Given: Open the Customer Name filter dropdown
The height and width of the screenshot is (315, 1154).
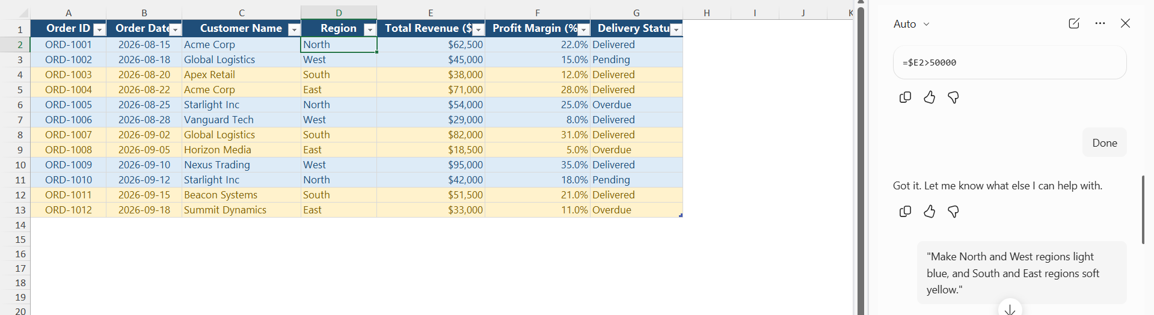Looking at the screenshot, I should [294, 29].
